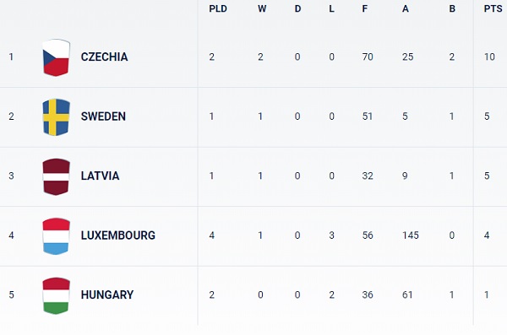The width and height of the screenshot is (507, 335).
Task: Select the PLD column header
Action: coord(218,8)
